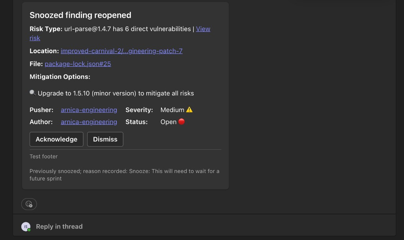Select the Snoozed finding reopened heading
This screenshot has width=404, height=240.
coord(80,15)
